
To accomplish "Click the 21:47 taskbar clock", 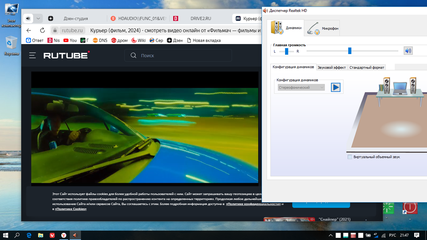I will [x=404, y=235].
